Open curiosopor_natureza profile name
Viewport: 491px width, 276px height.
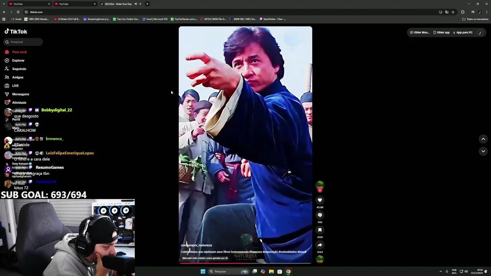point(196,245)
